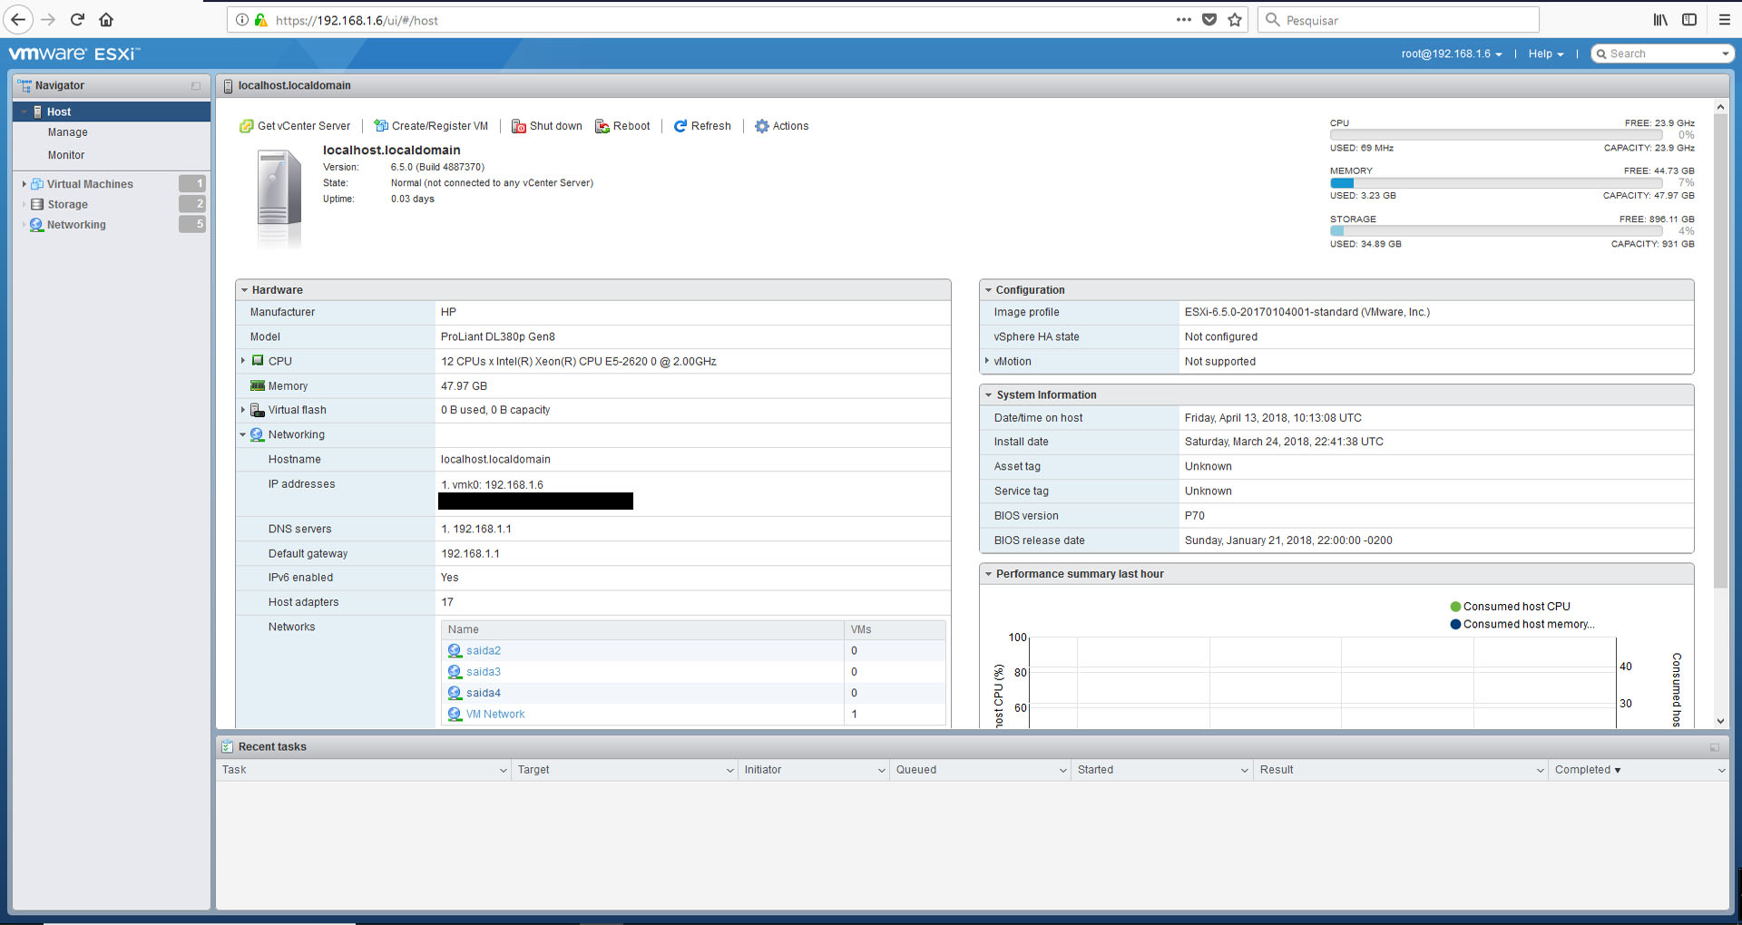Click the browser back arrow
Screen dimensions: 1742x925
(18, 19)
